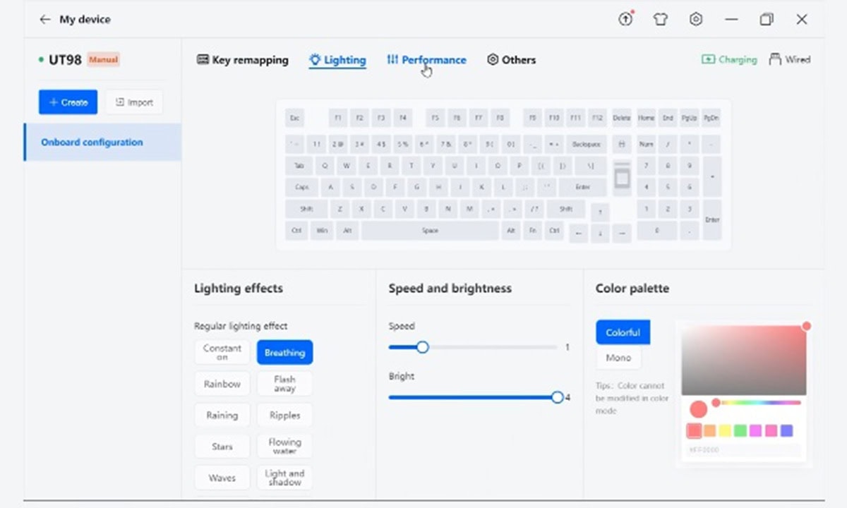The height and width of the screenshot is (508, 847).
Task: Click the shirt-shaped theme icon
Action: 661,20
